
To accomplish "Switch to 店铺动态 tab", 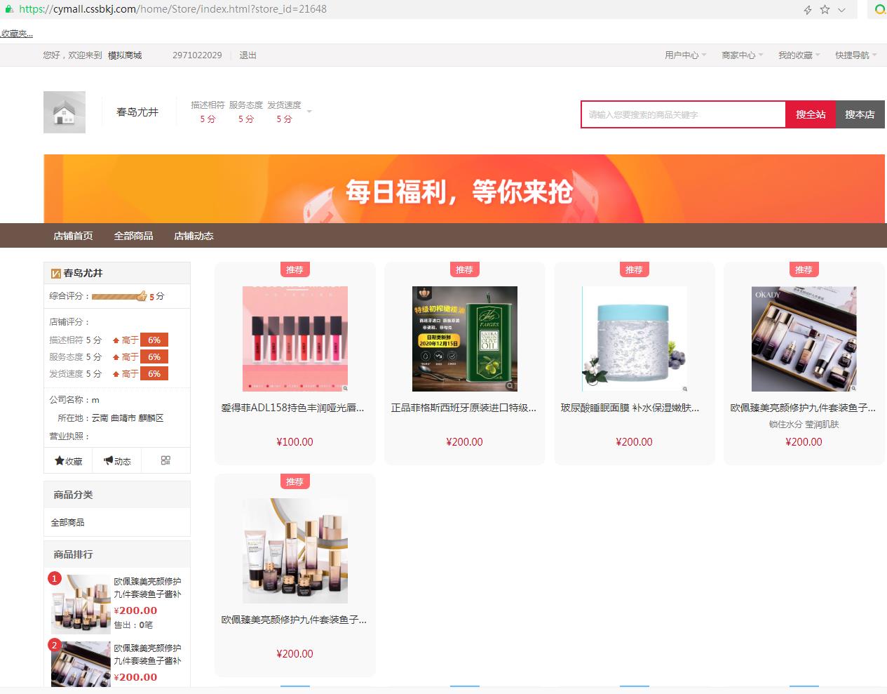I will 194,236.
